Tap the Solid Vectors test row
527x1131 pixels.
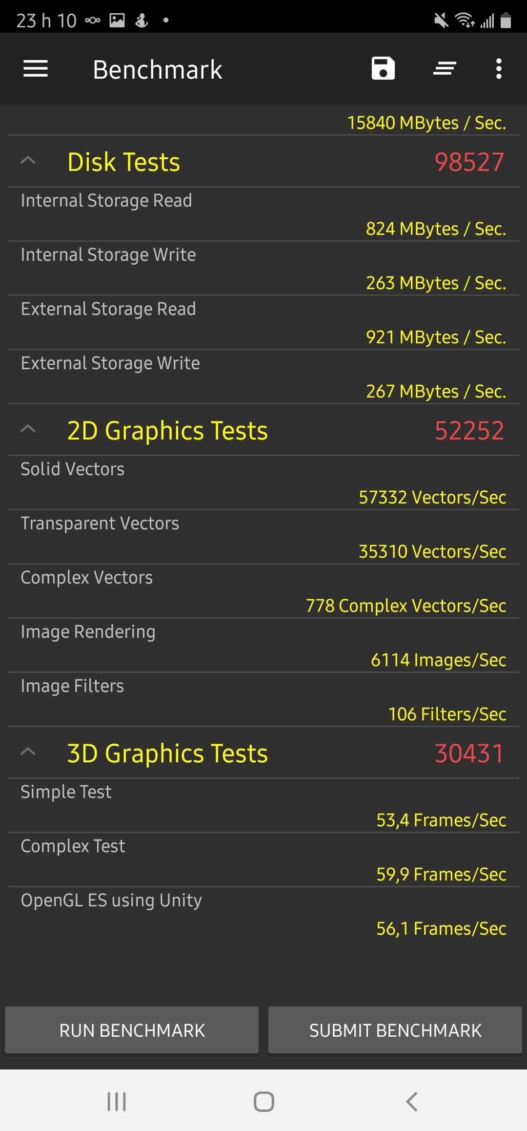[x=263, y=482]
